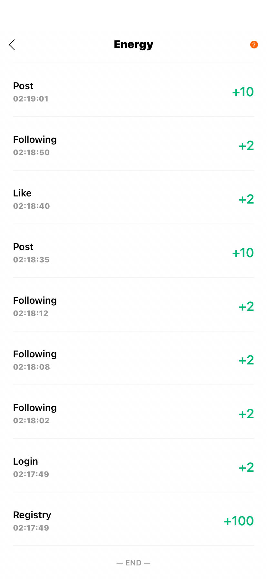
Task: Click the 02:17:49 timestamp under Registry
Action: 31,528
